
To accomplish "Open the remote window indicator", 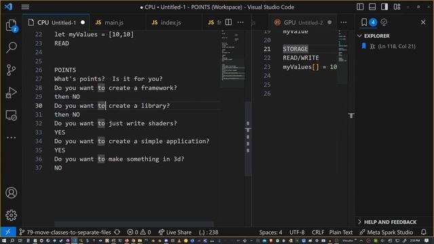I will [8, 232].
